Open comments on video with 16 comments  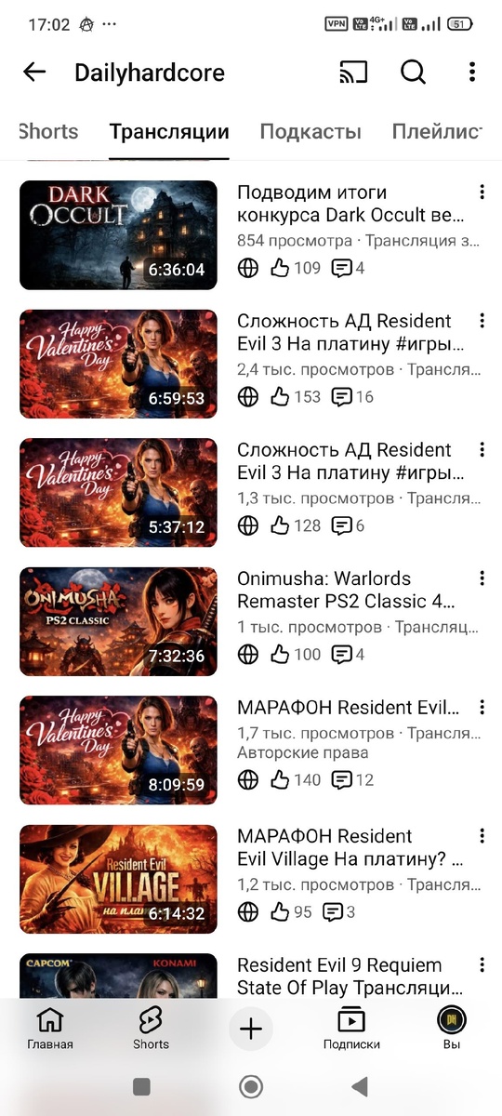(x=352, y=397)
